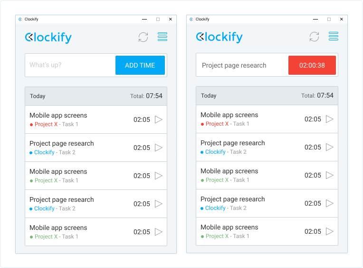Start timer for red Project X entry, right window
The image size is (363, 268).
pos(330,119)
